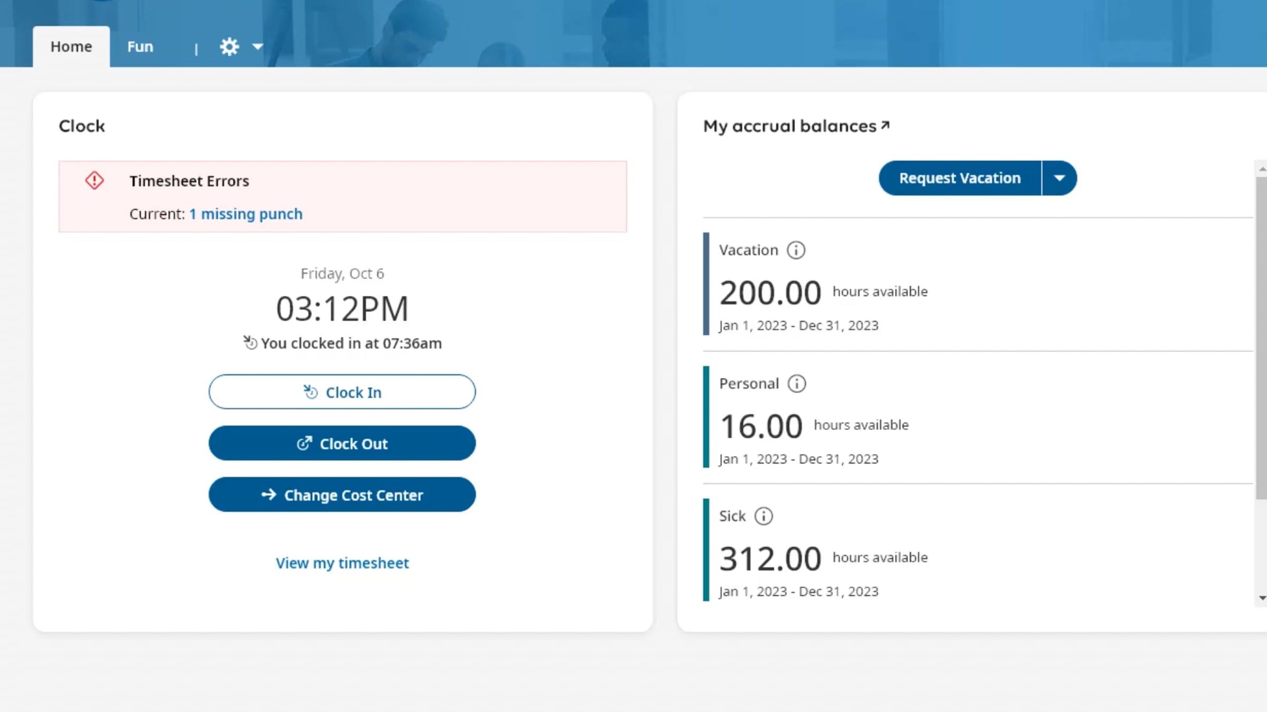Click the settings gear icon
The height and width of the screenshot is (712, 1267).
coord(229,47)
